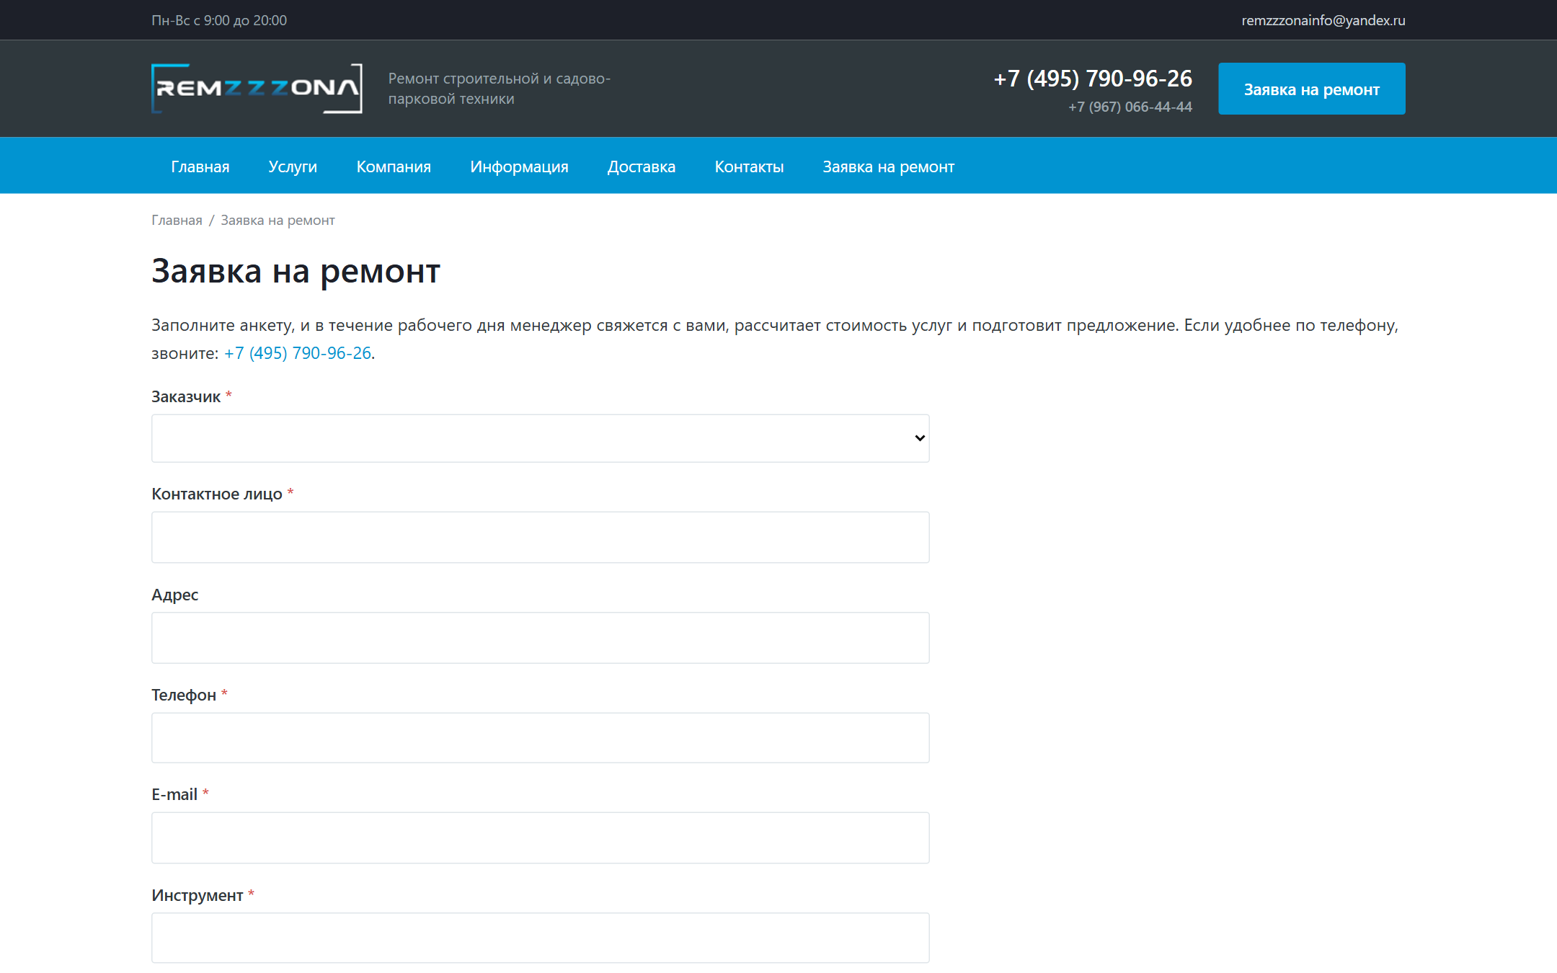The width and height of the screenshot is (1557, 973).
Task: Open the Информация menu item
Action: (519, 166)
